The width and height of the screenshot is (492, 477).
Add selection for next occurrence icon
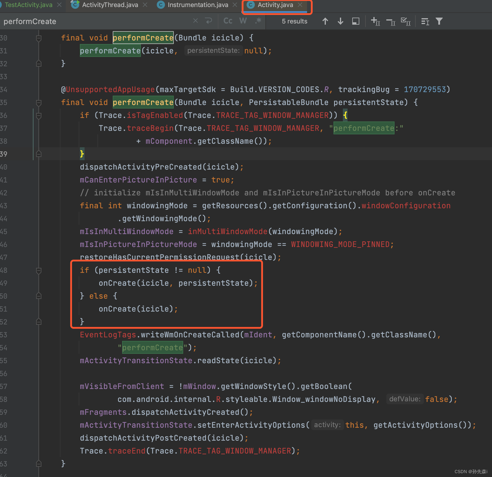coord(375,21)
